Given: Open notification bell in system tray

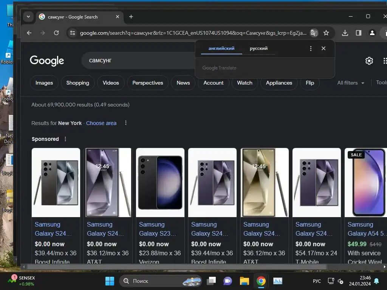Looking at the screenshot, I should coord(377,281).
